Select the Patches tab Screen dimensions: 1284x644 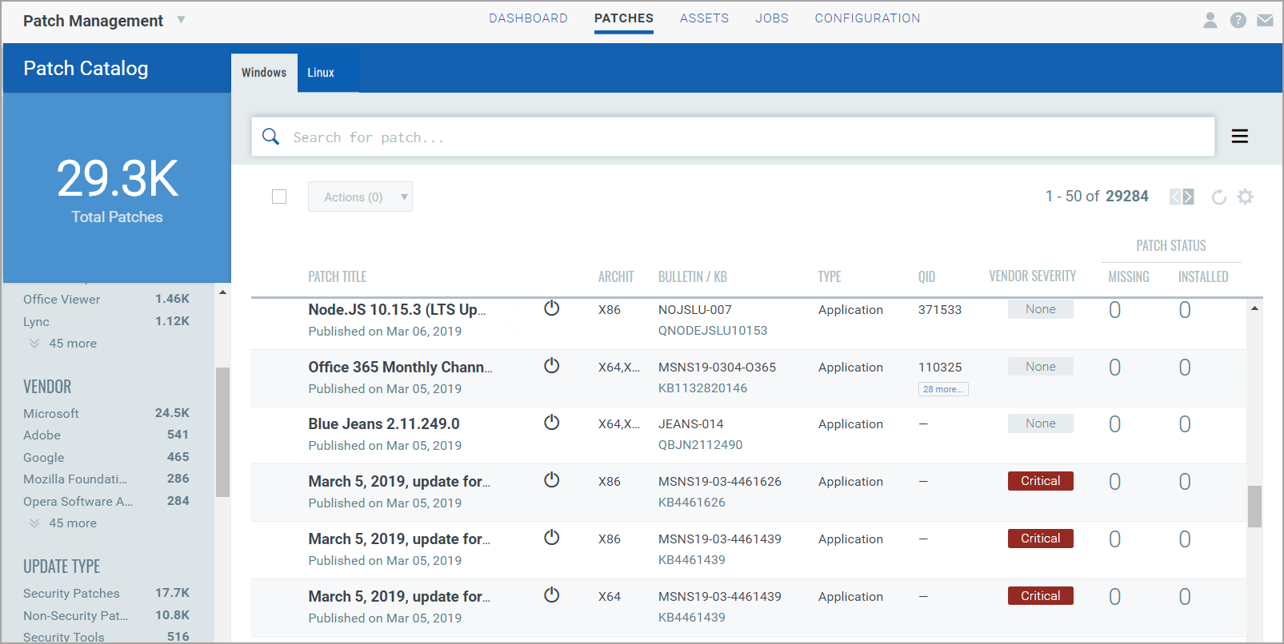pyautogui.click(x=624, y=18)
